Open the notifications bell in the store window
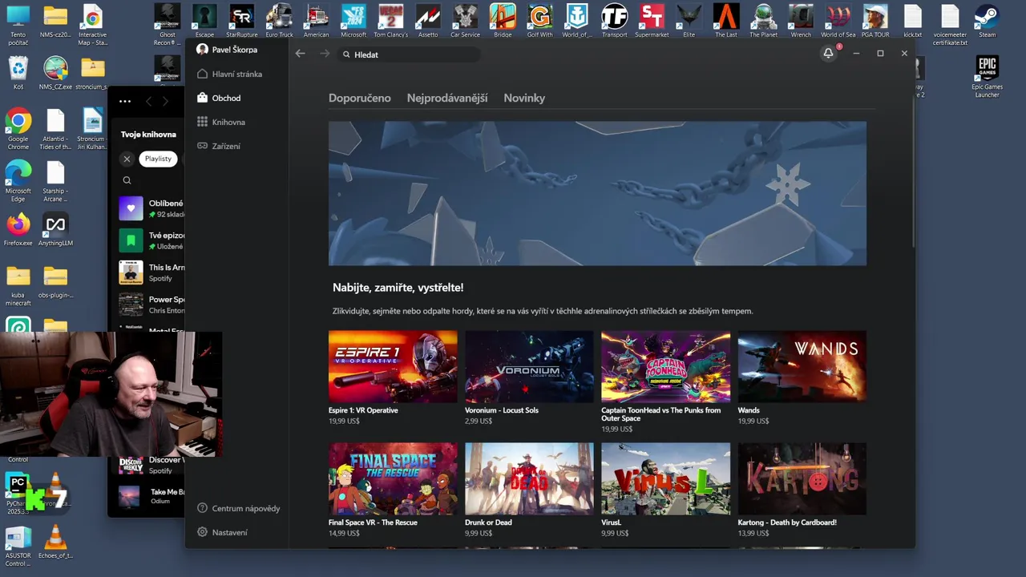This screenshot has height=577, width=1026. pos(828,53)
